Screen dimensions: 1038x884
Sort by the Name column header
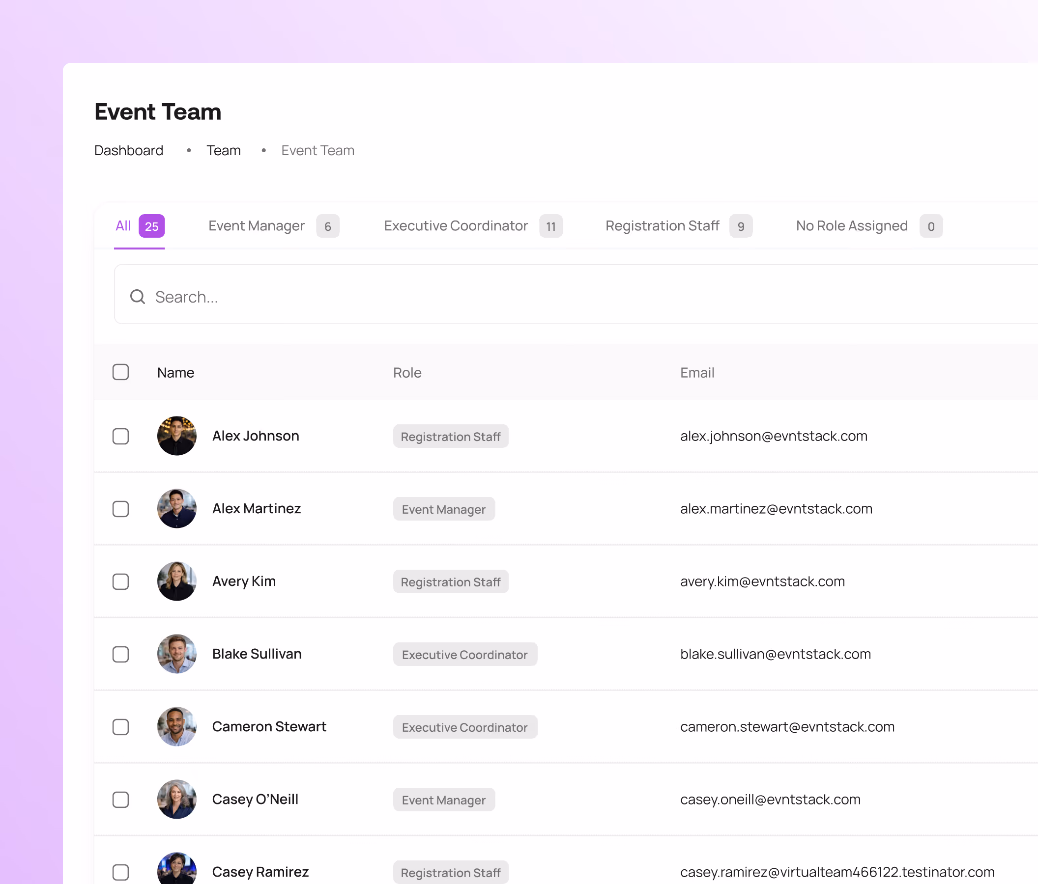pyautogui.click(x=175, y=372)
